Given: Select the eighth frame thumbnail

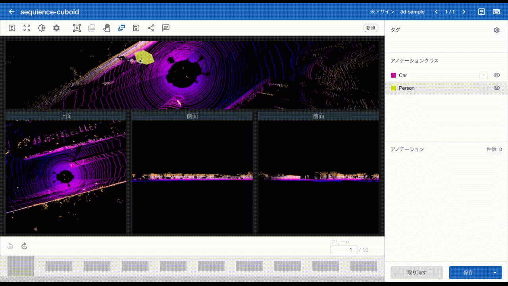Looking at the screenshot, I should (287, 266).
